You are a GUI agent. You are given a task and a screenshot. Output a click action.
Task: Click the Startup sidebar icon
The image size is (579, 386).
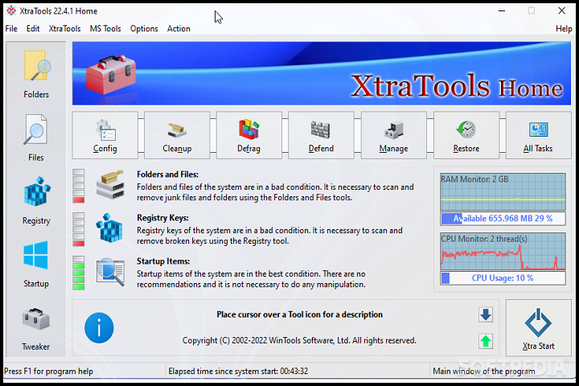[x=36, y=261]
